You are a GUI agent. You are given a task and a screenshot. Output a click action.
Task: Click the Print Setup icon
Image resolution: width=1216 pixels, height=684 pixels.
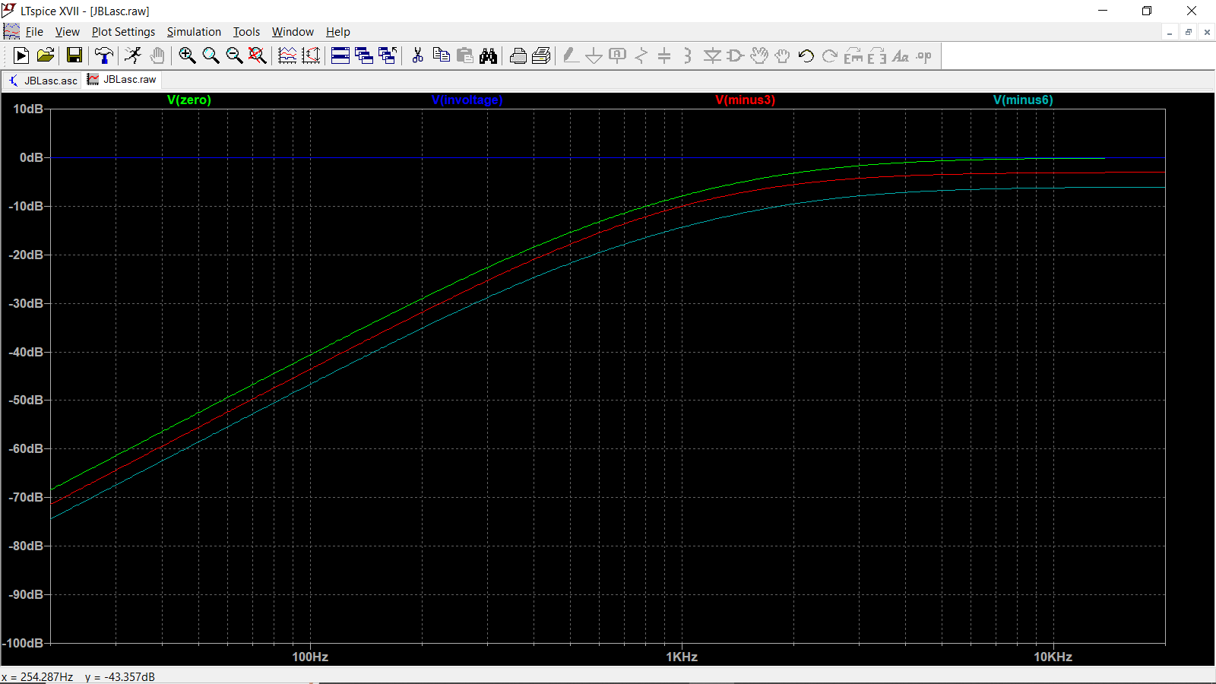541,55
